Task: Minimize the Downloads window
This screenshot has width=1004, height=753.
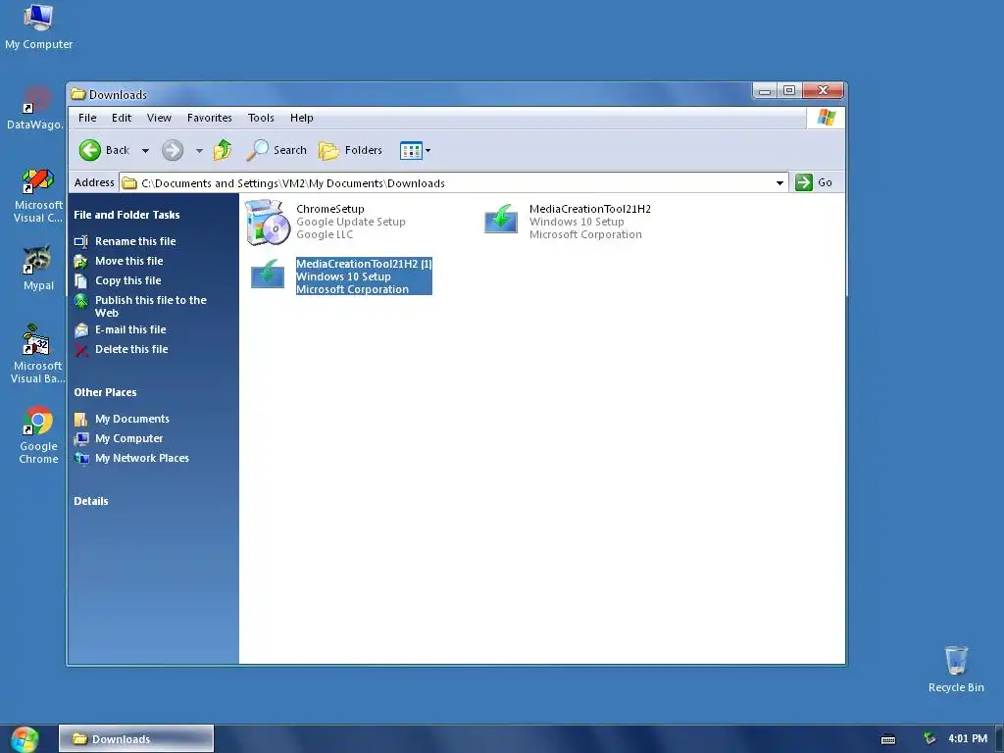Action: point(765,91)
